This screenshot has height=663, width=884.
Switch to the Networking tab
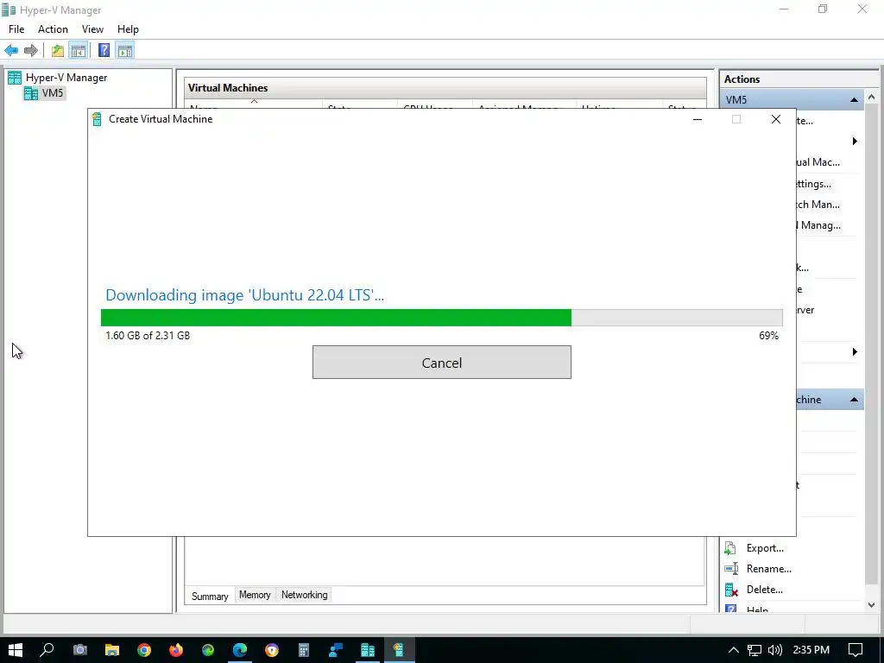(x=305, y=595)
